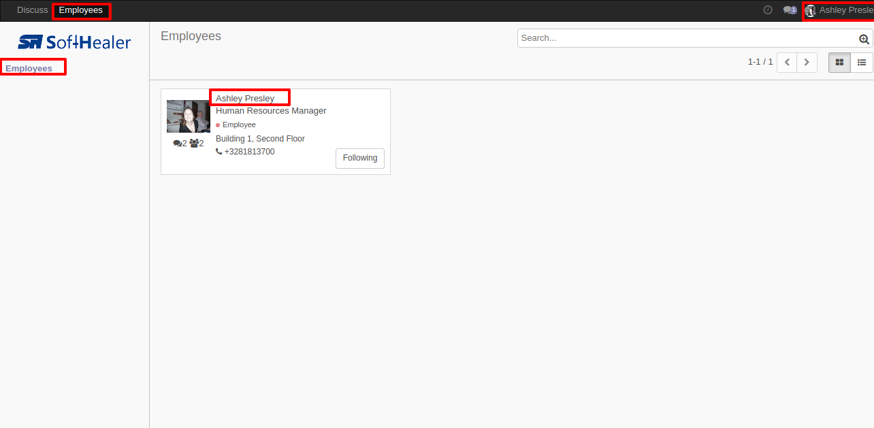Click the 1-1 / 1 pager text

point(760,62)
